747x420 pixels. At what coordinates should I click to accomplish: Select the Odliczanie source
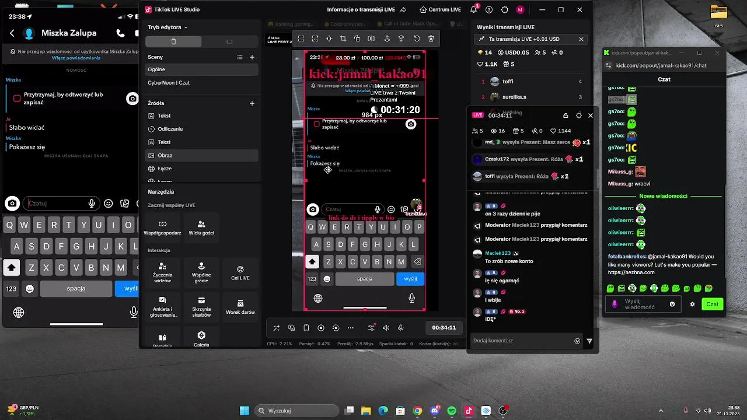[x=201, y=129]
